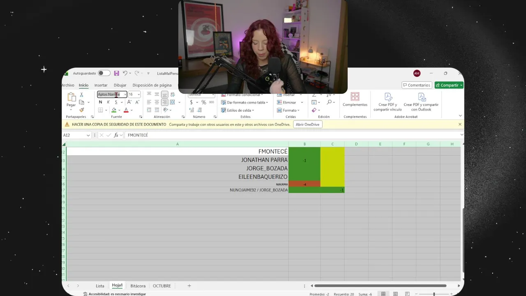The width and height of the screenshot is (526, 296).
Task: Switch to the Inicio ribbon tab
Action: (83, 85)
